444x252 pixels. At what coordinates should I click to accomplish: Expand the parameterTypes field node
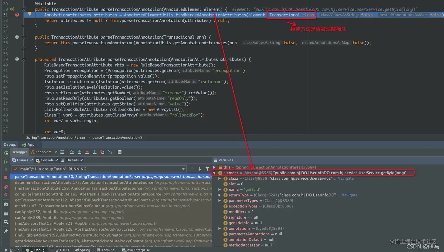point(220,200)
